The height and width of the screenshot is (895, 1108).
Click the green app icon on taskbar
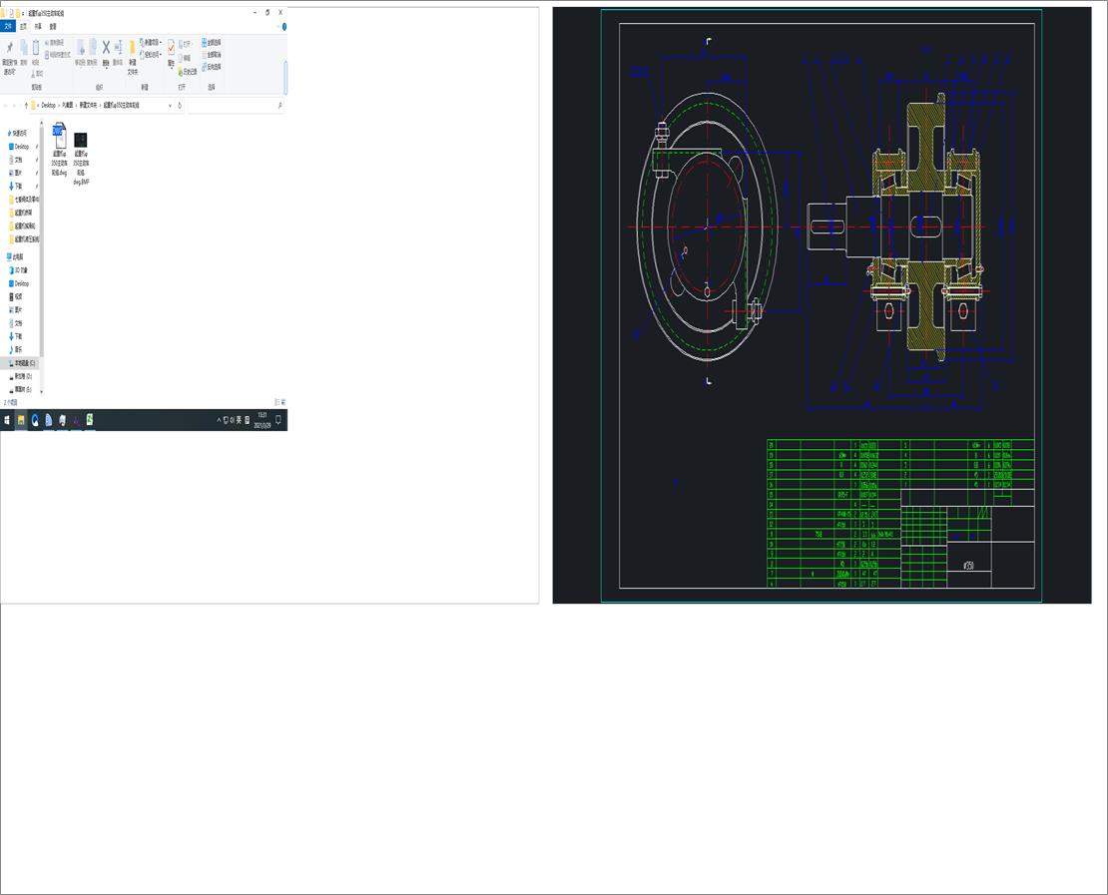pyautogui.click(x=90, y=420)
